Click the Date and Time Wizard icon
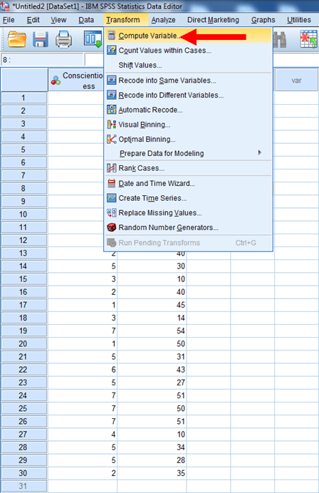 coord(111,183)
